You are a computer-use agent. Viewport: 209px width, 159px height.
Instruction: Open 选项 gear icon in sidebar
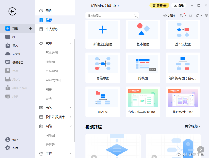(x=8, y=148)
